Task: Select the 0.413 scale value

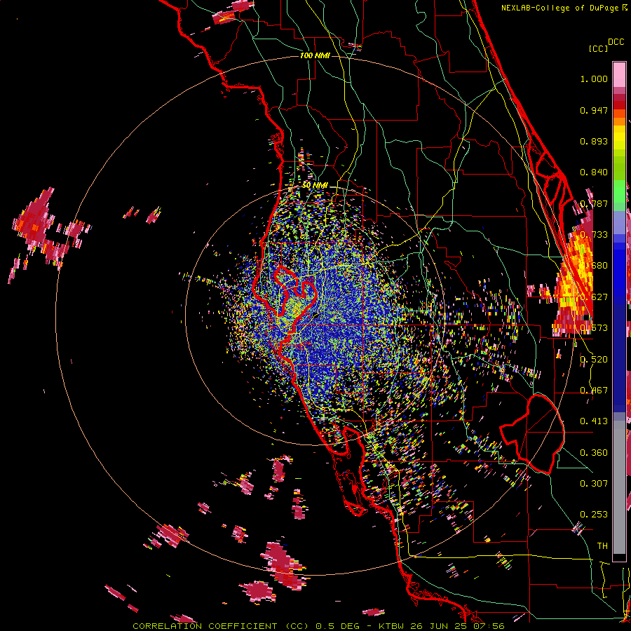Action: pyautogui.click(x=594, y=421)
